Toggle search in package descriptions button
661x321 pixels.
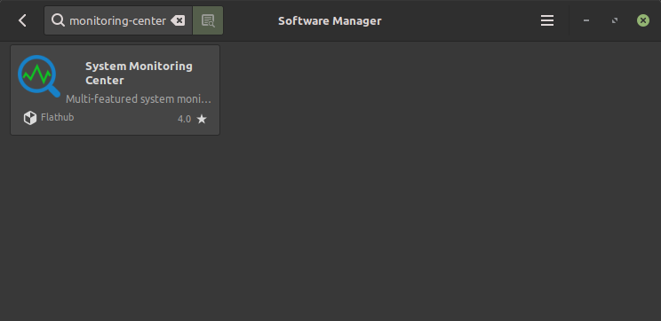(208, 20)
